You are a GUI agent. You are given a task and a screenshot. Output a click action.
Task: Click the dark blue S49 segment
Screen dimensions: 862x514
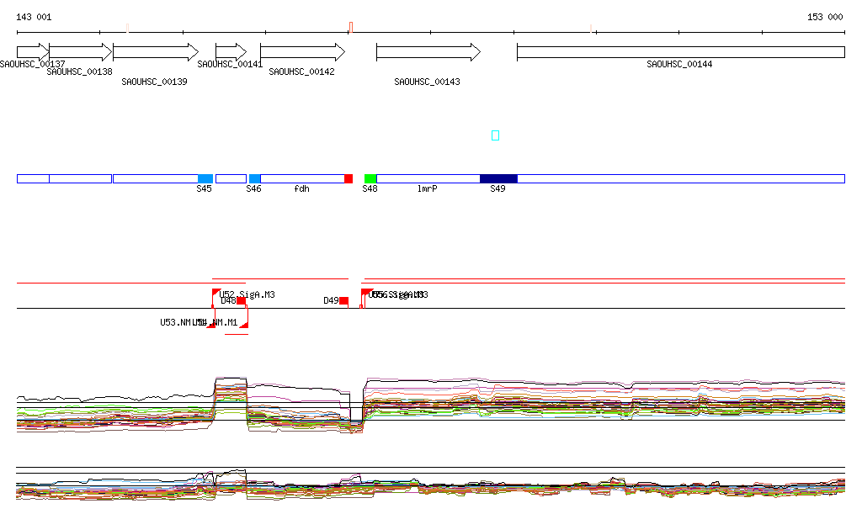pos(498,178)
